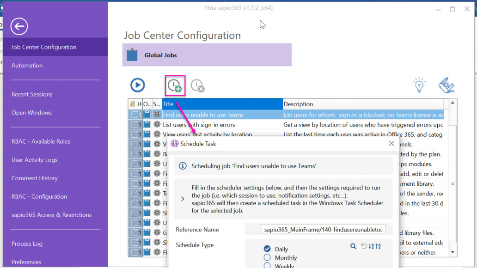Screen dimensions: 477x268
Task: Select row 'List users with sign-in errors'
Action: click(286, 124)
